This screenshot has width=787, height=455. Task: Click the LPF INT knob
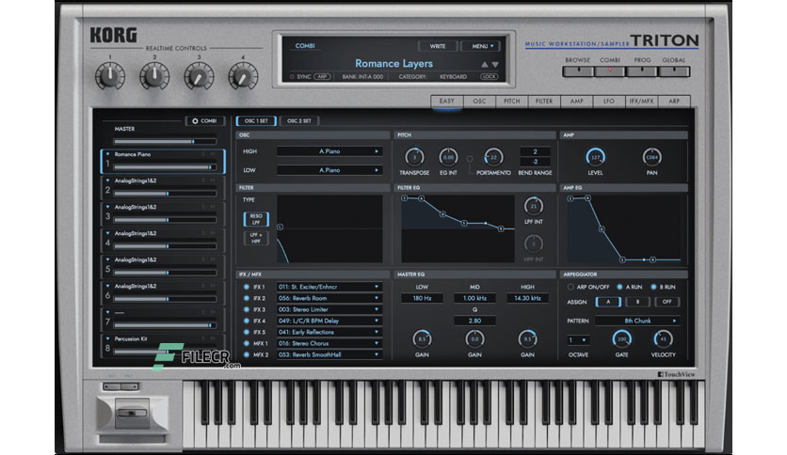[533, 206]
